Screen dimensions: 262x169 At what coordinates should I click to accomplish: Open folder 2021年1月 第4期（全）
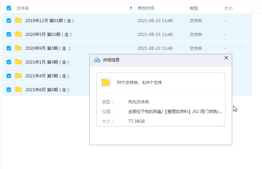pyautogui.click(x=47, y=62)
